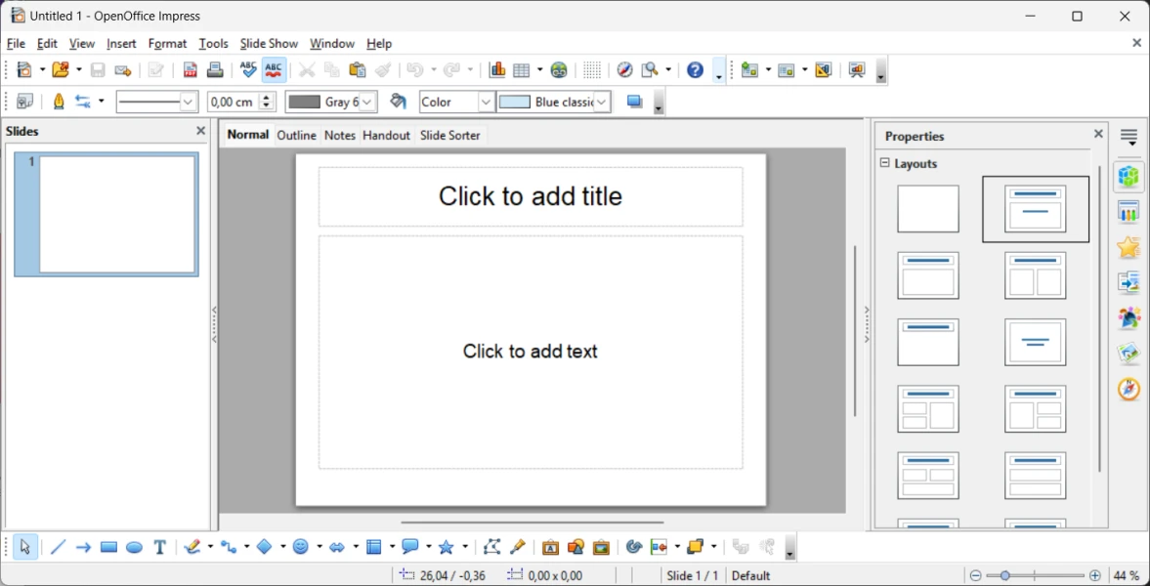Toggle the Display Grid button
The height and width of the screenshot is (586, 1150).
[592, 70]
